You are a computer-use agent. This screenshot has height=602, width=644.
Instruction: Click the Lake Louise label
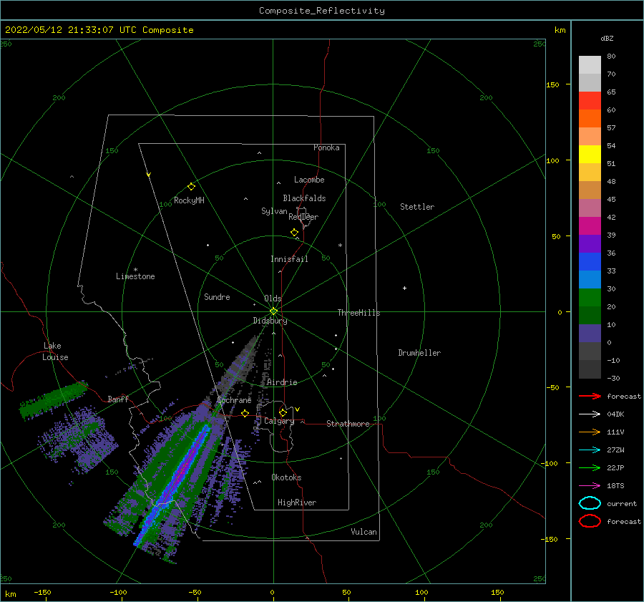55,351
